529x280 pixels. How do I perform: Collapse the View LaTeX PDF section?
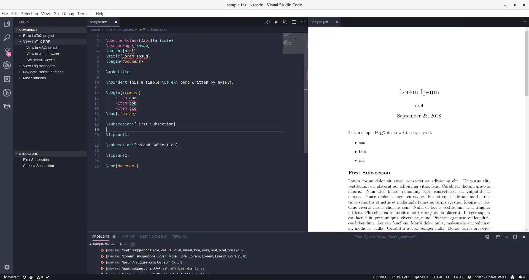point(20,42)
